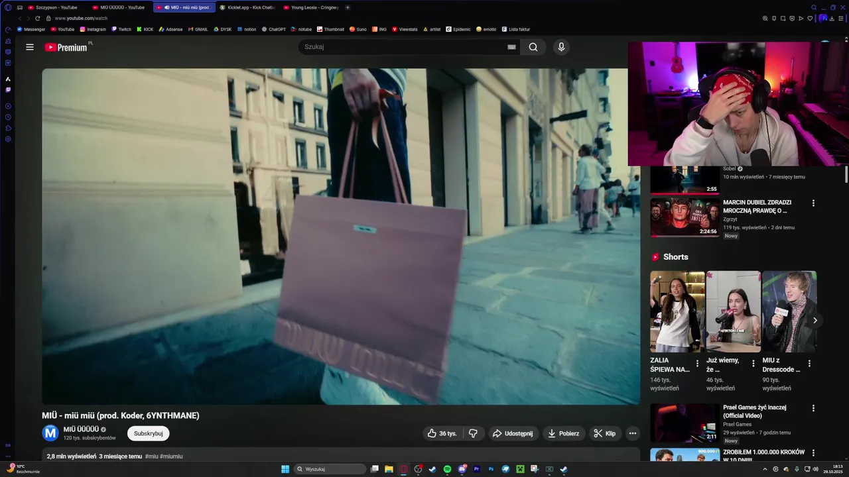Open Adobe Premiere Pro from taskbar

pos(476,469)
